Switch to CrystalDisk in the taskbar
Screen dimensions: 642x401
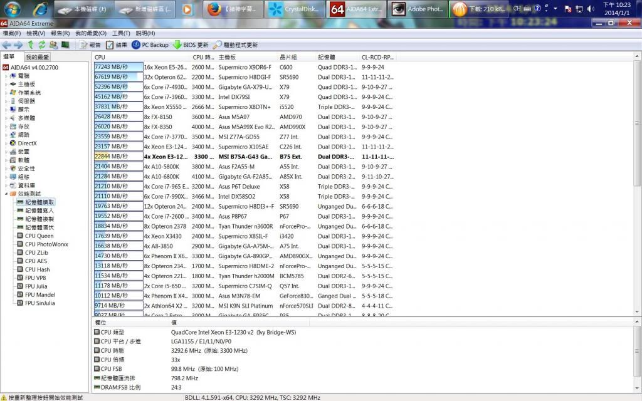[295, 9]
